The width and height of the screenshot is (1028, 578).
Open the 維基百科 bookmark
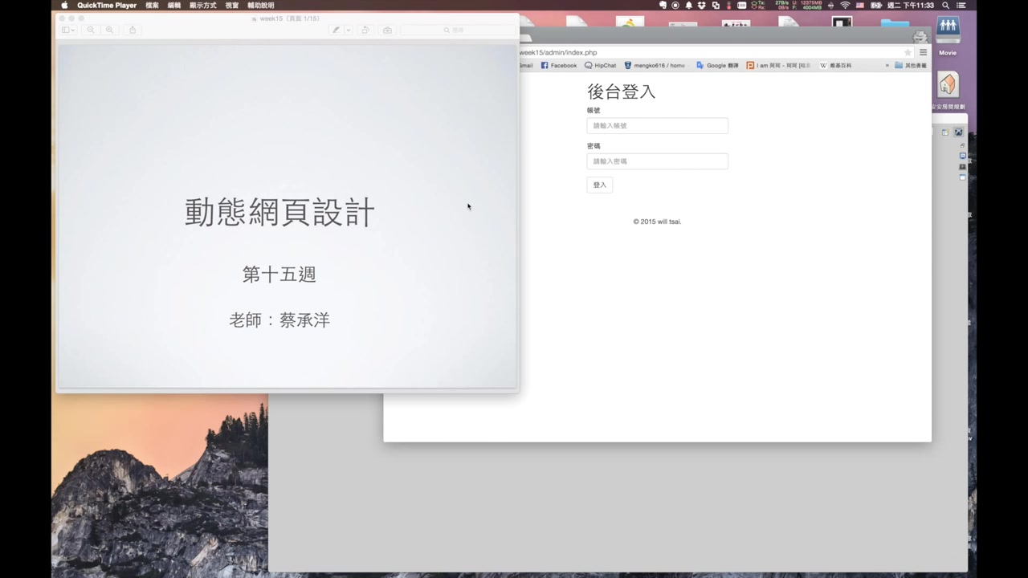835,65
